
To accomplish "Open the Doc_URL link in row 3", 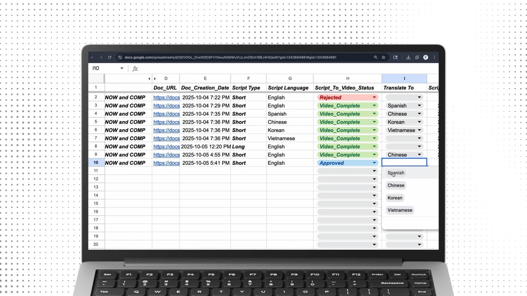I will point(166,106).
